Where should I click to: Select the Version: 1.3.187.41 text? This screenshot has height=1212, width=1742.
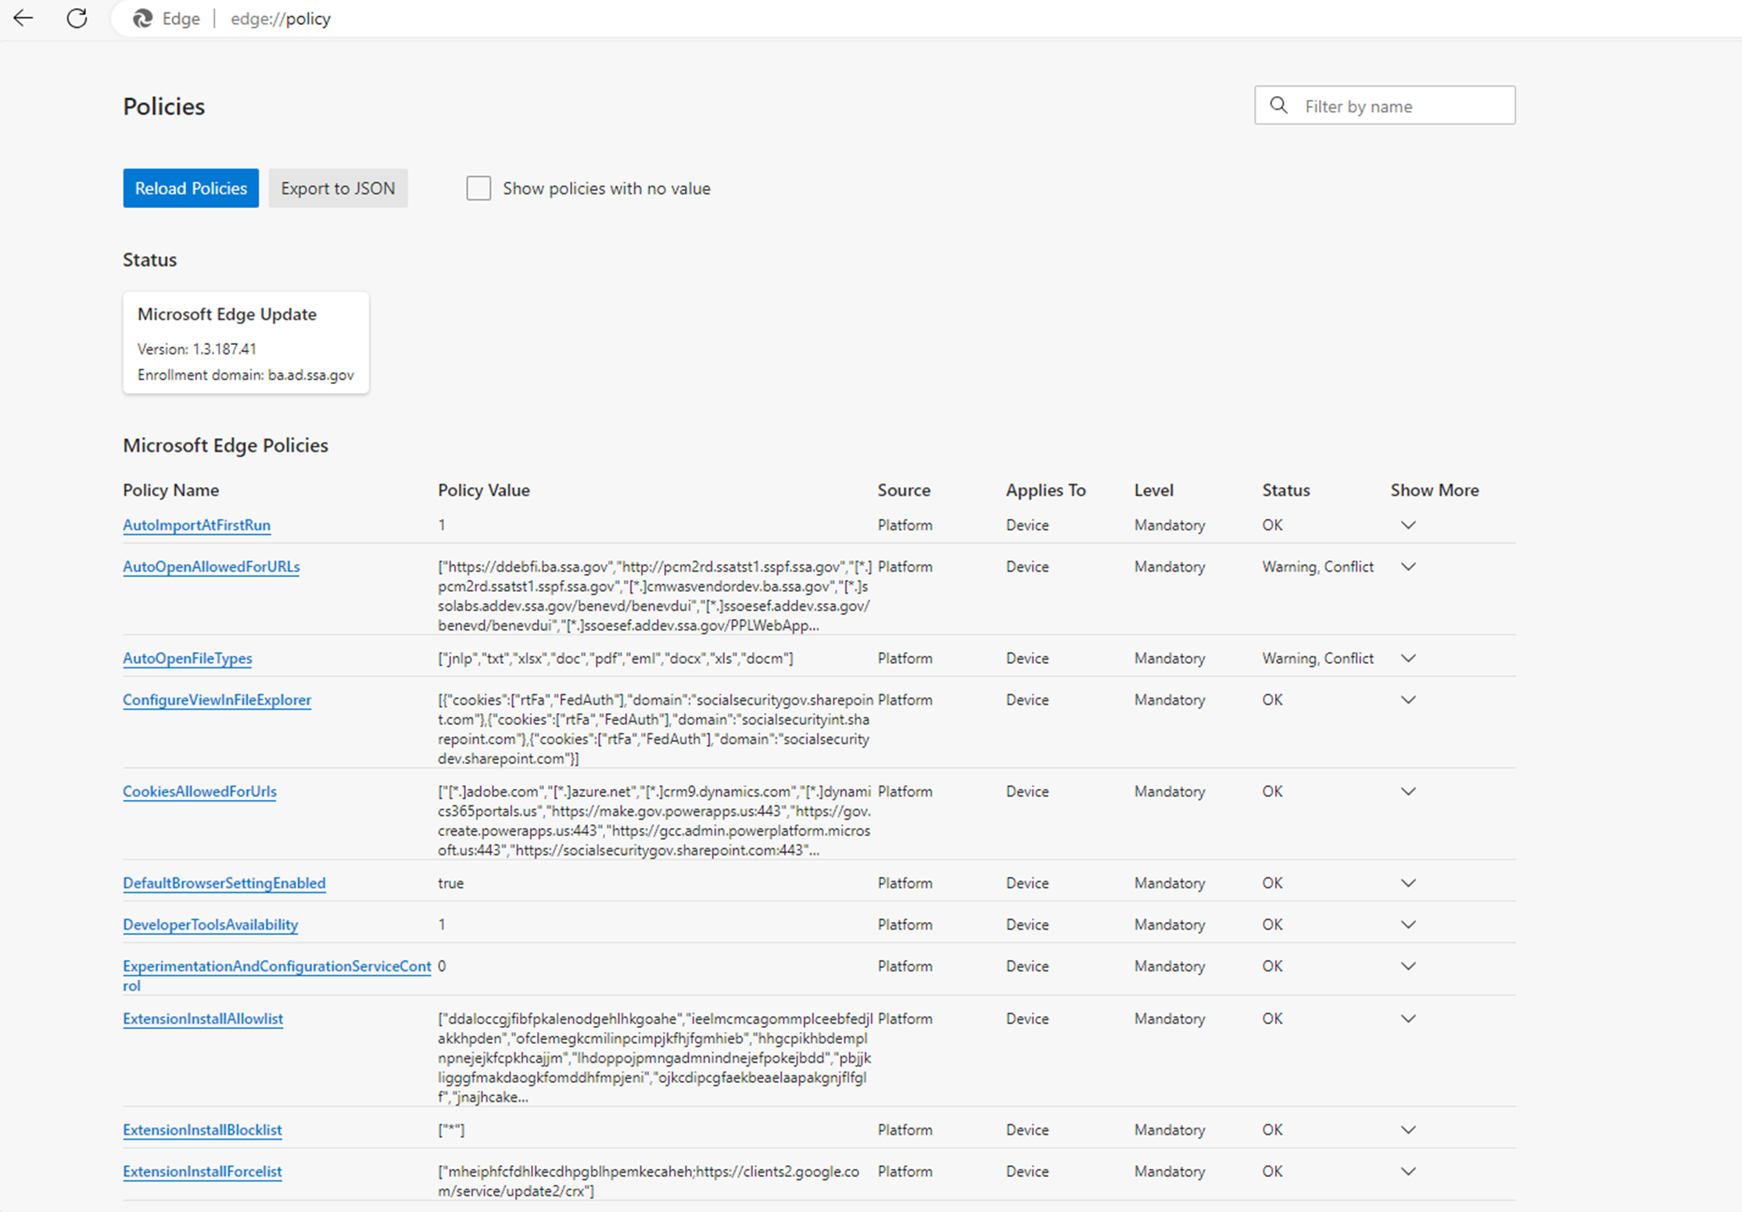196,349
